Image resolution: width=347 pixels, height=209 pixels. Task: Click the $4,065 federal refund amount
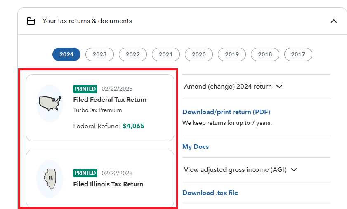[x=133, y=126]
